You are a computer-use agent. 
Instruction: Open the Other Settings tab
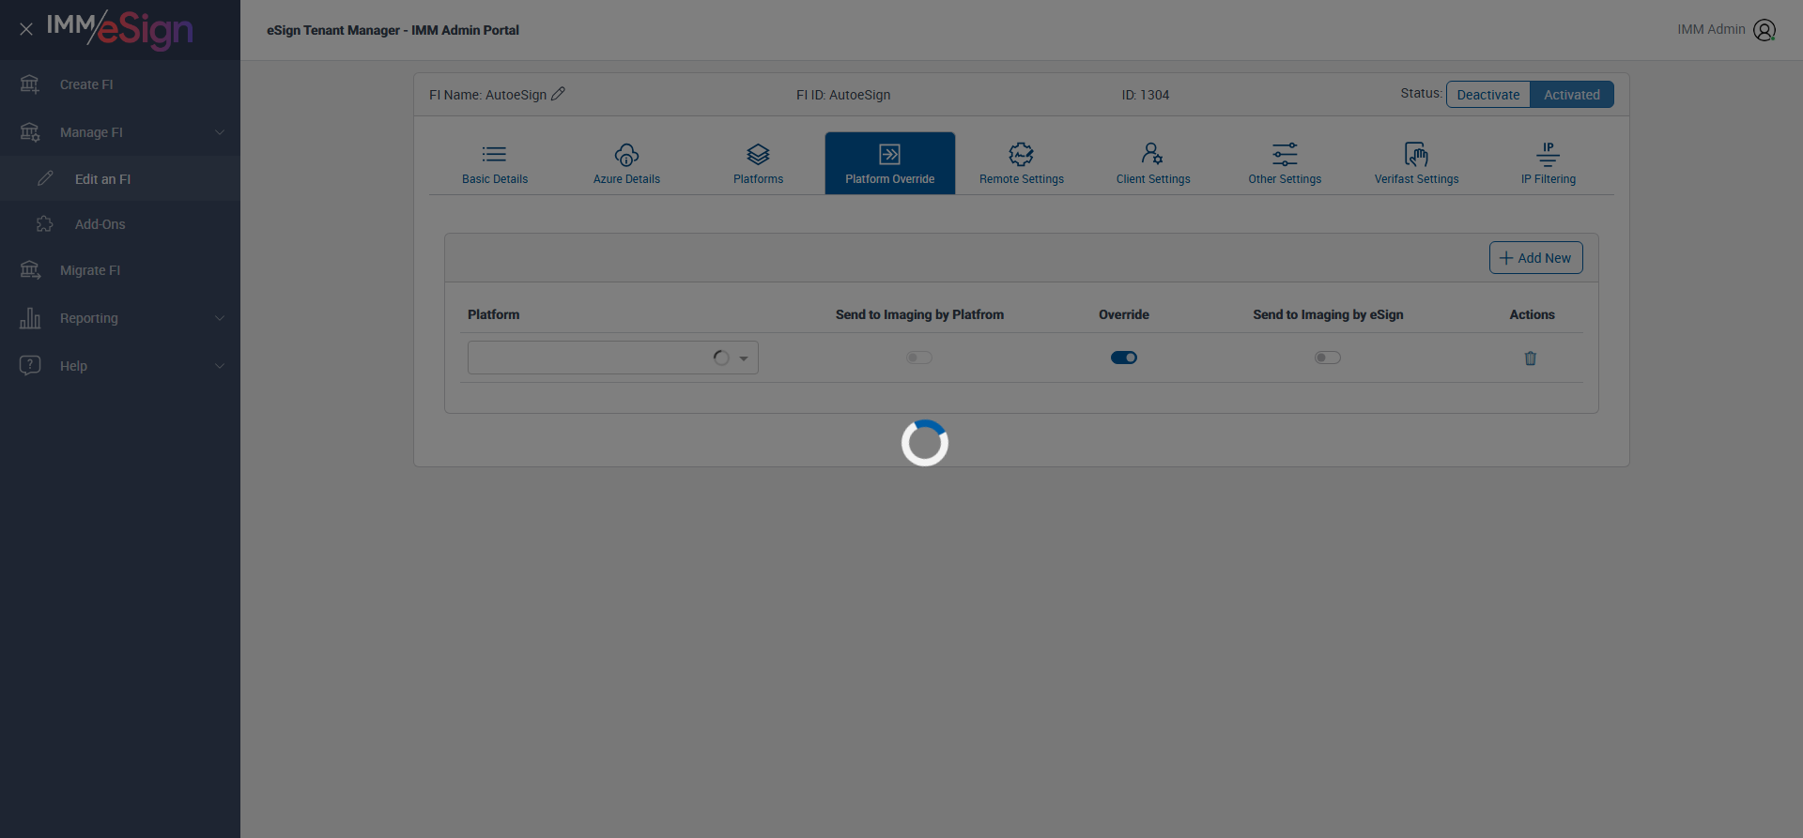(1285, 163)
